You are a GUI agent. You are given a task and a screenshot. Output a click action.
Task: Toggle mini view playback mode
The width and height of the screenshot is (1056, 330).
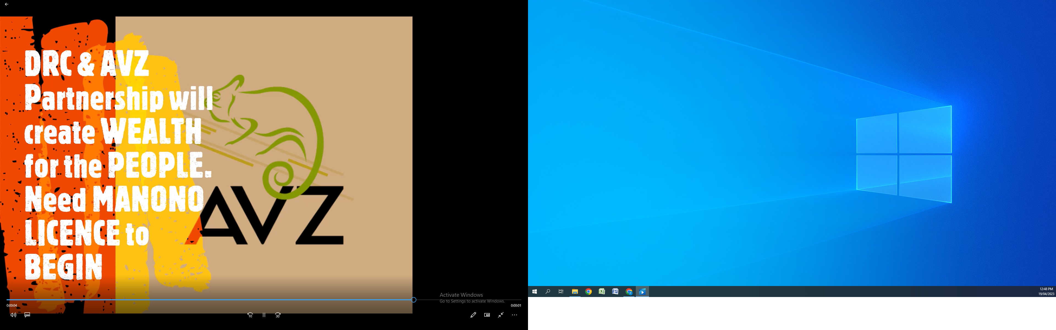[487, 315]
